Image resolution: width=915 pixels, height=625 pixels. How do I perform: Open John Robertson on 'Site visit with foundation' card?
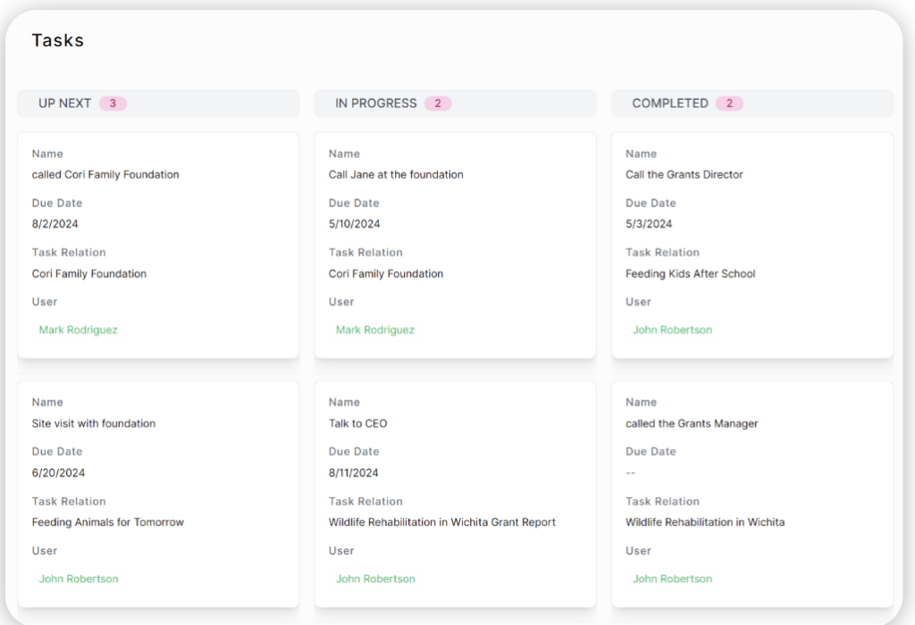coord(79,579)
